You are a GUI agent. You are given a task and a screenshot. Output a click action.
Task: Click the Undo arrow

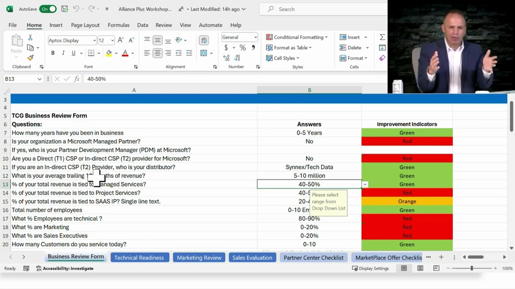(x=76, y=9)
